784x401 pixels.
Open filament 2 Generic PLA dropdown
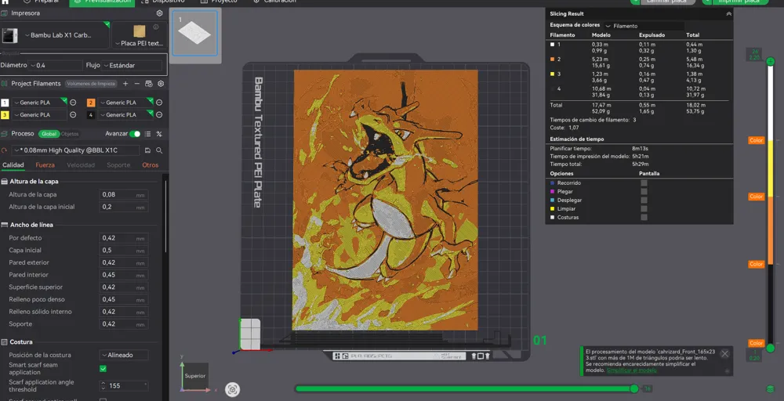point(125,103)
